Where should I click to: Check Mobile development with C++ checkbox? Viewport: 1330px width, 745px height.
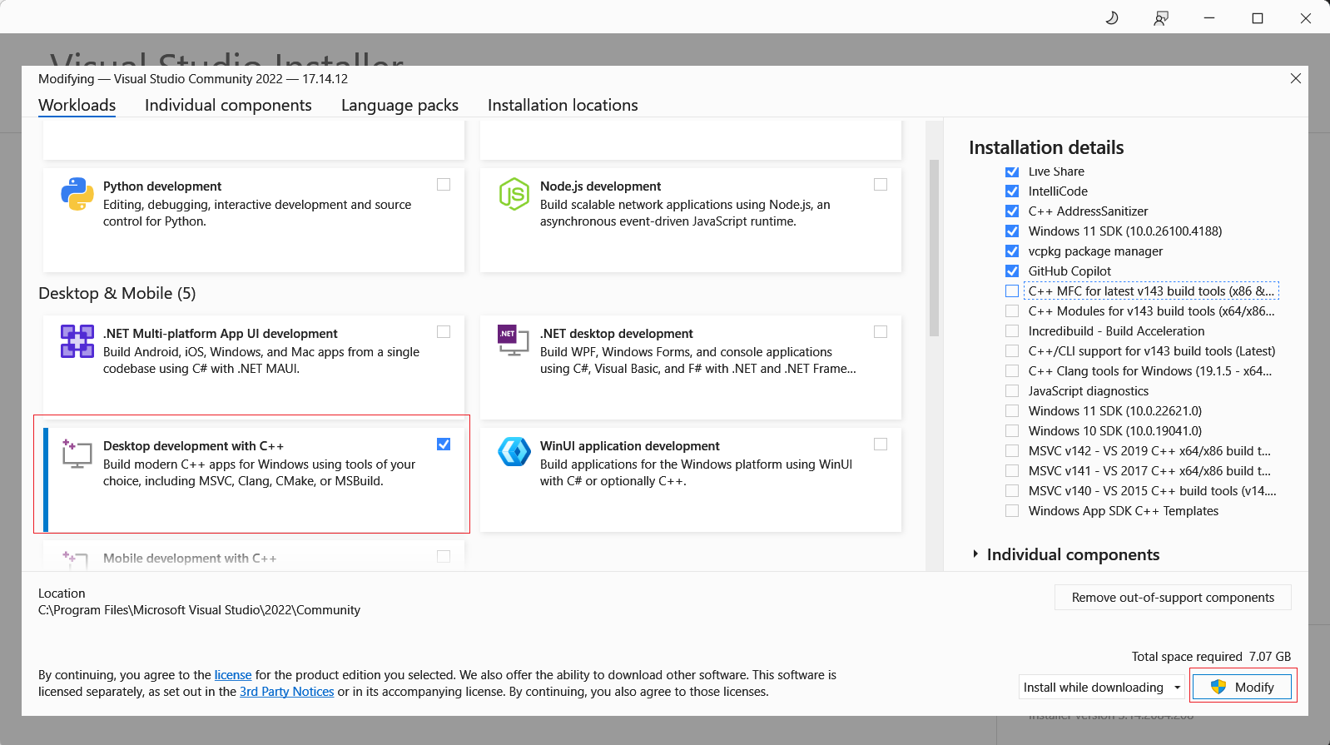click(444, 557)
